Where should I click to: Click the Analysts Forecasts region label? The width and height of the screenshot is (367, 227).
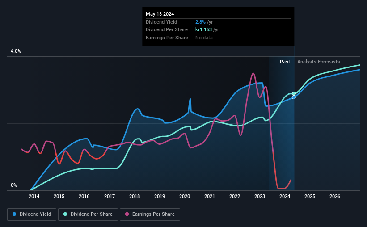click(319, 62)
